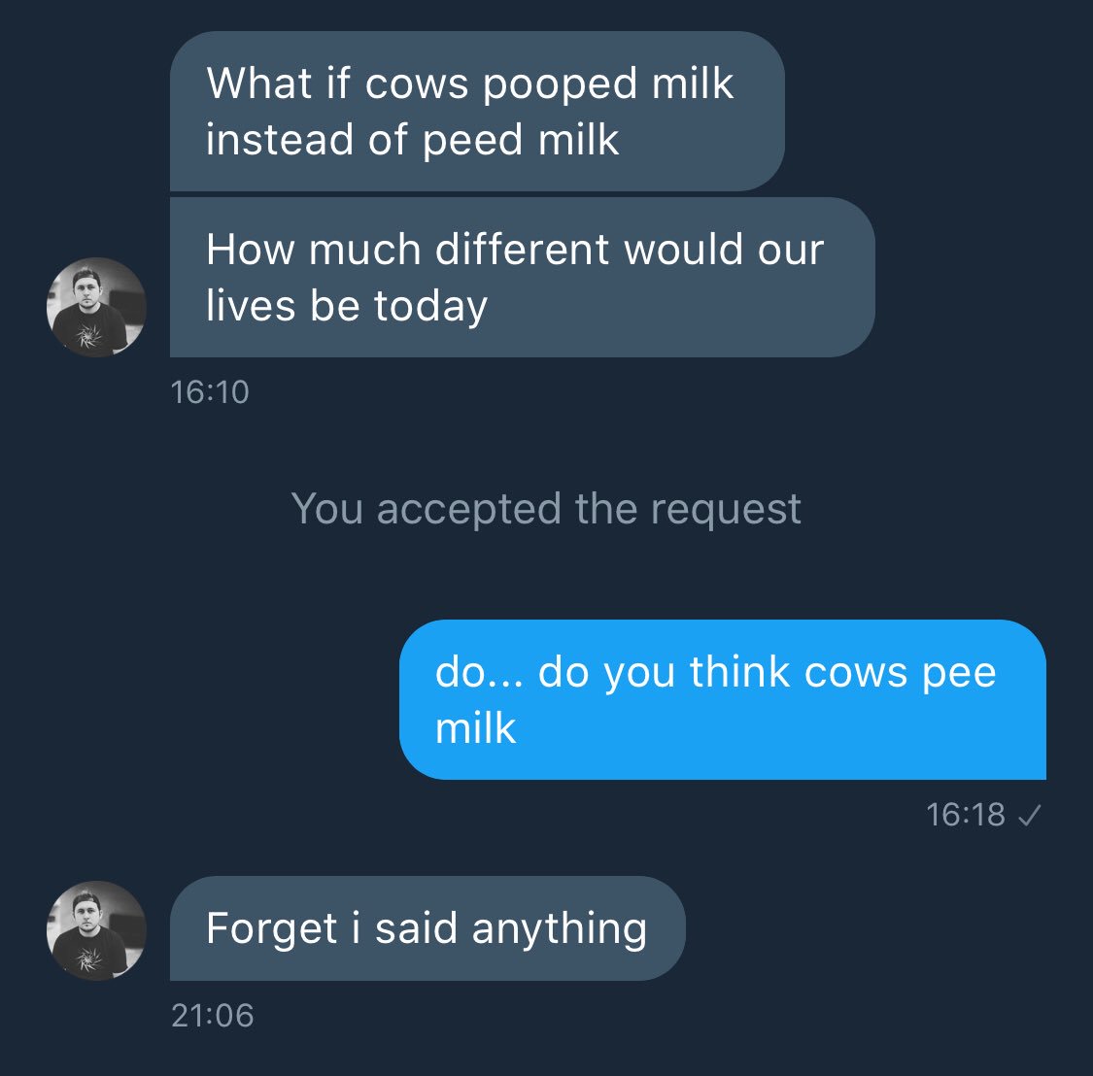Select the 'What if cows pooped milk' bubble
Image resolution: width=1093 pixels, height=1076 pixels.
(x=476, y=112)
